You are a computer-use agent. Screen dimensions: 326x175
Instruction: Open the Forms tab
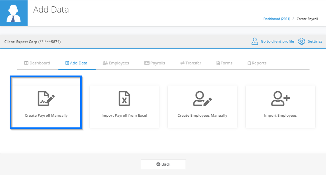(224, 63)
